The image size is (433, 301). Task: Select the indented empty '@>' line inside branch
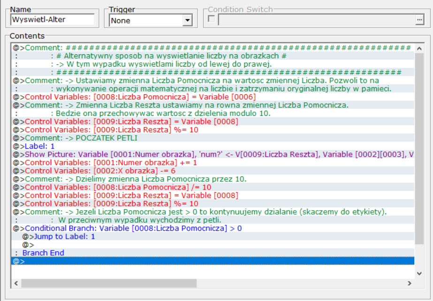pos(213,245)
